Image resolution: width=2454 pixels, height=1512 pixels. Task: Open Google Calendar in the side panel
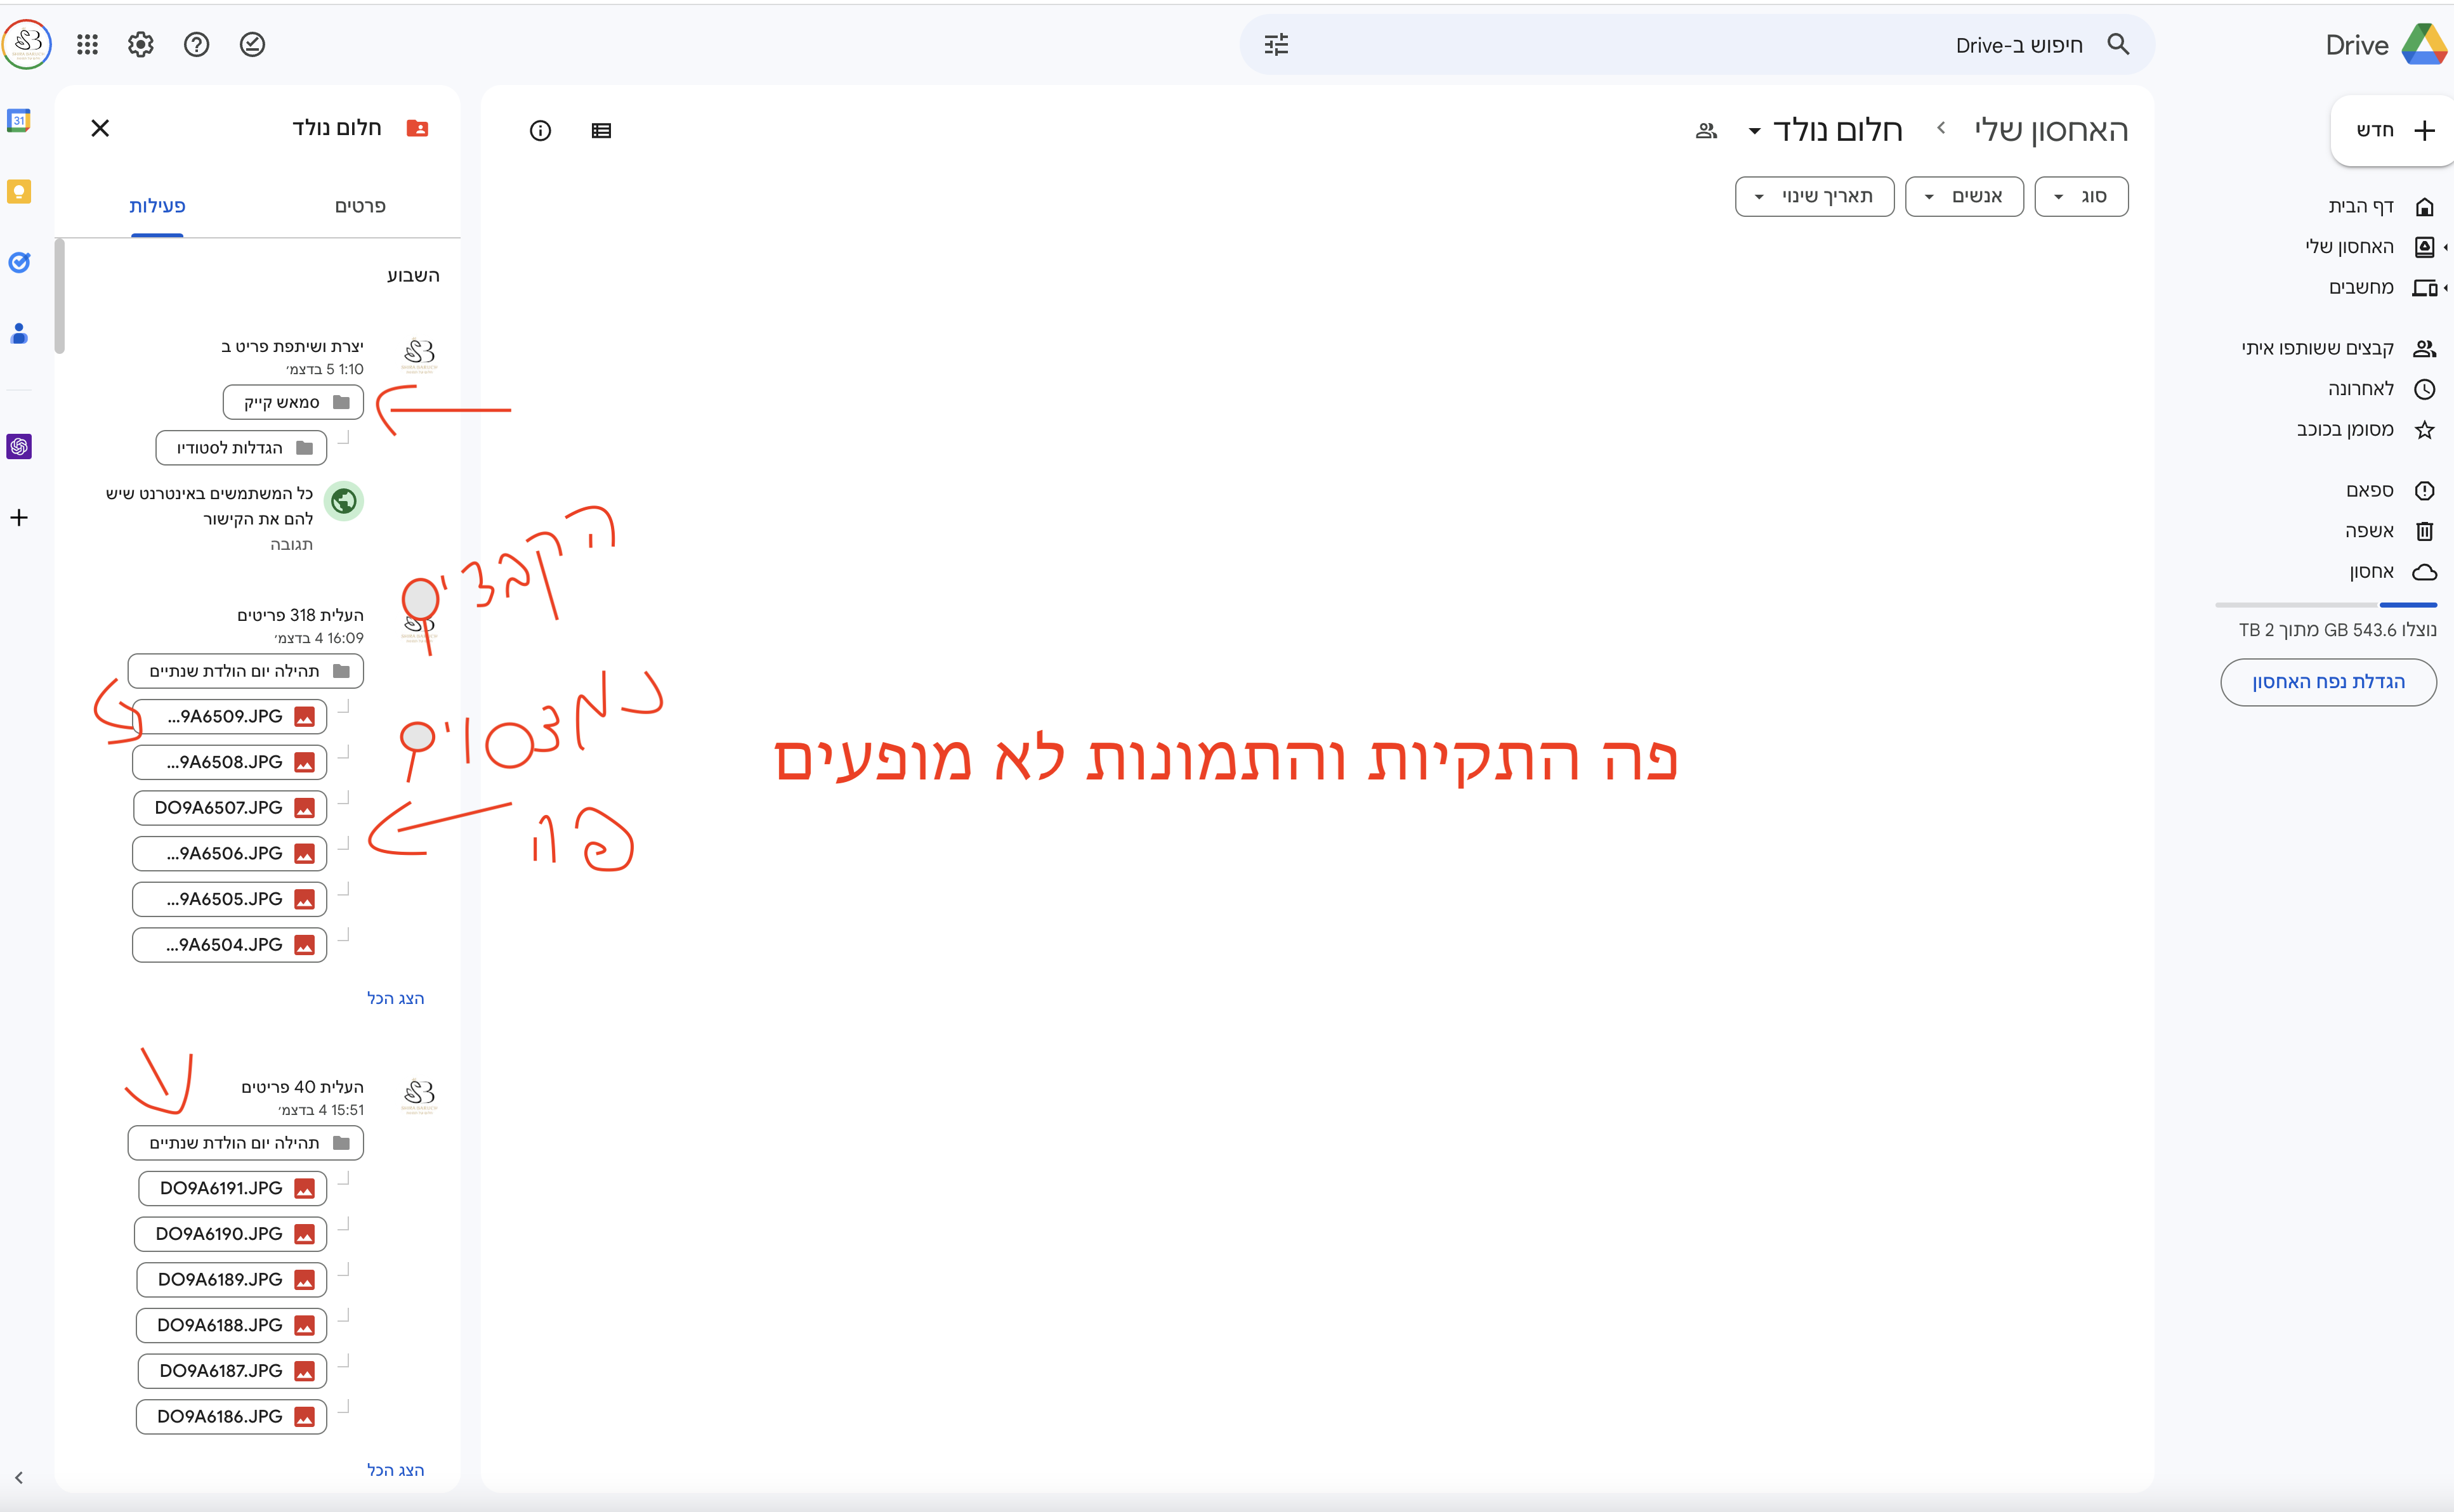(20, 120)
